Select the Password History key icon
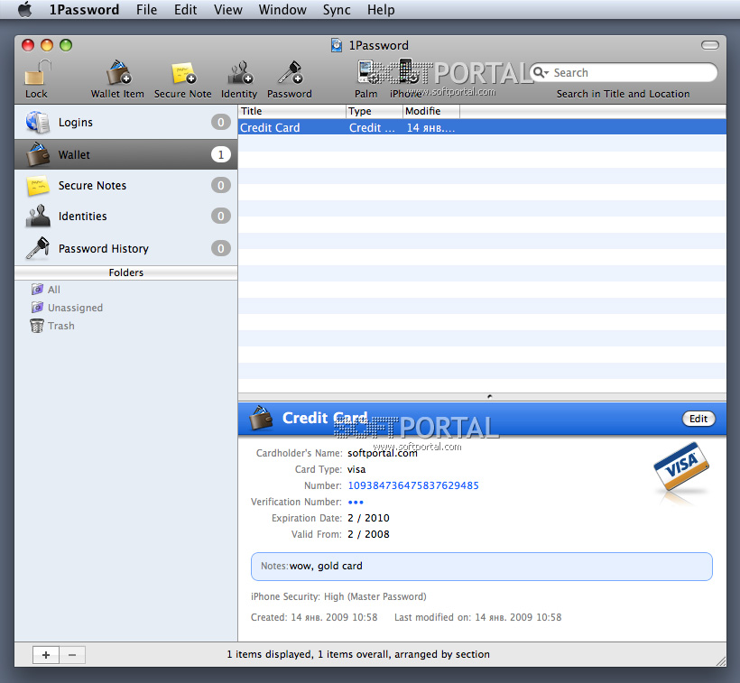740x683 pixels. pyautogui.click(x=38, y=248)
